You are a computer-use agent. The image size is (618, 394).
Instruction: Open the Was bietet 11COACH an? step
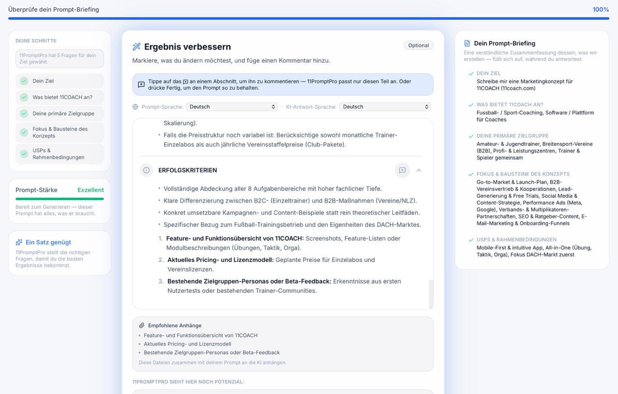(59, 97)
